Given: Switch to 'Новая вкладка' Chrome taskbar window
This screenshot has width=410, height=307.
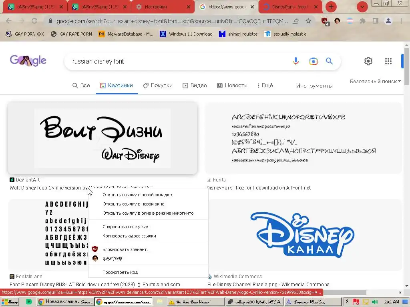Looking at the screenshot, I should point(65,302).
